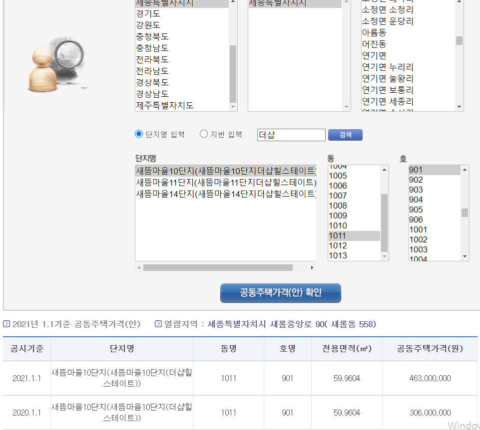The image size is (480, 430).
Task: Select 제주특별자치도 in the province list
Action: point(182,106)
